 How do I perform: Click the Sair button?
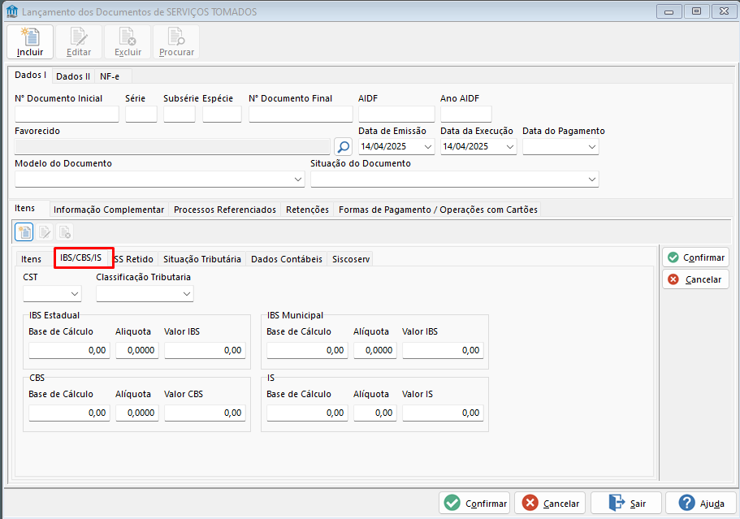click(x=626, y=503)
